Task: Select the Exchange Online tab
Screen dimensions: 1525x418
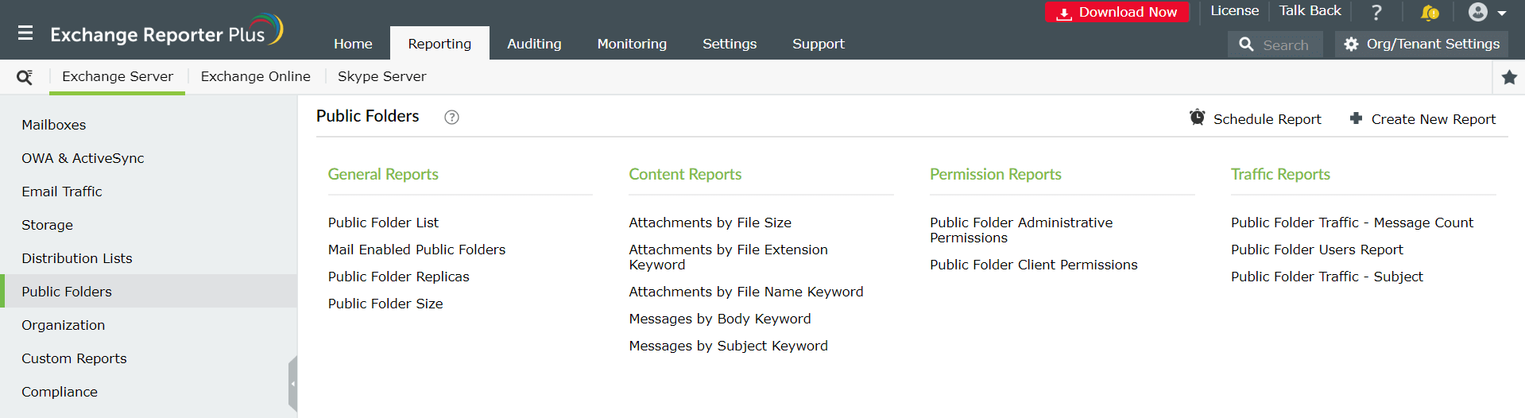Action: click(x=255, y=76)
